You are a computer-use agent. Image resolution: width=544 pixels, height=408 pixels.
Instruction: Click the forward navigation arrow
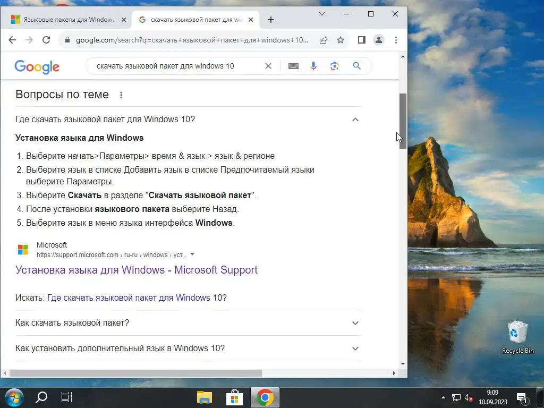29,40
